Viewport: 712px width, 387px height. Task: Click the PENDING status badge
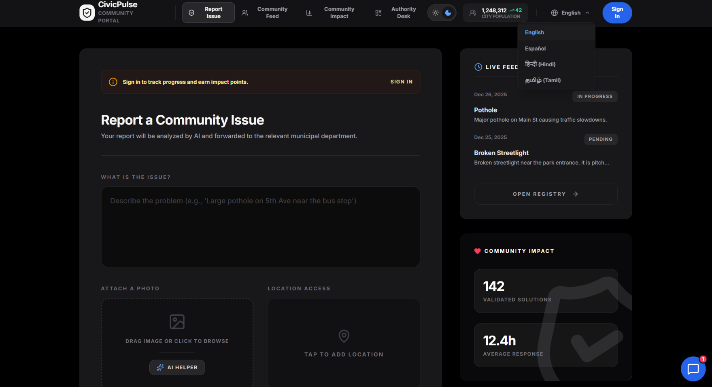[x=600, y=139]
